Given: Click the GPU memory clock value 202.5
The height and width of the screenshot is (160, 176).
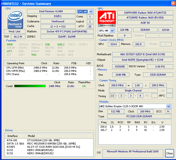Looking at the screenshot, I should tap(138, 44).
